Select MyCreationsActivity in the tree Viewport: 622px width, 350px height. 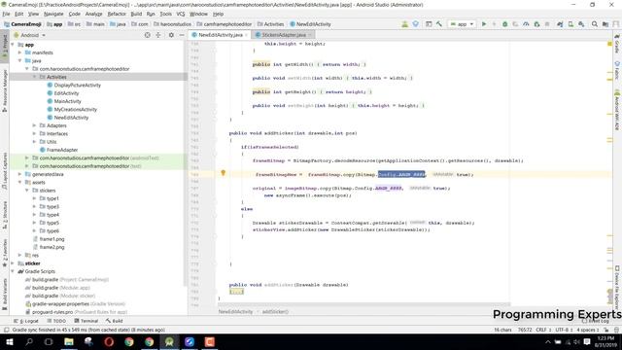point(76,109)
